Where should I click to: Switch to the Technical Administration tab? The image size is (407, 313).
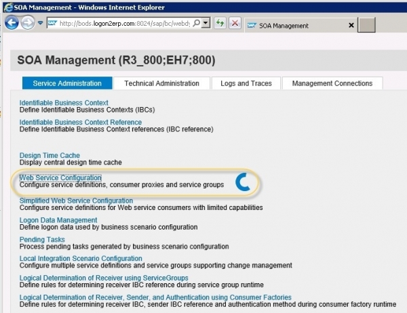(x=161, y=83)
